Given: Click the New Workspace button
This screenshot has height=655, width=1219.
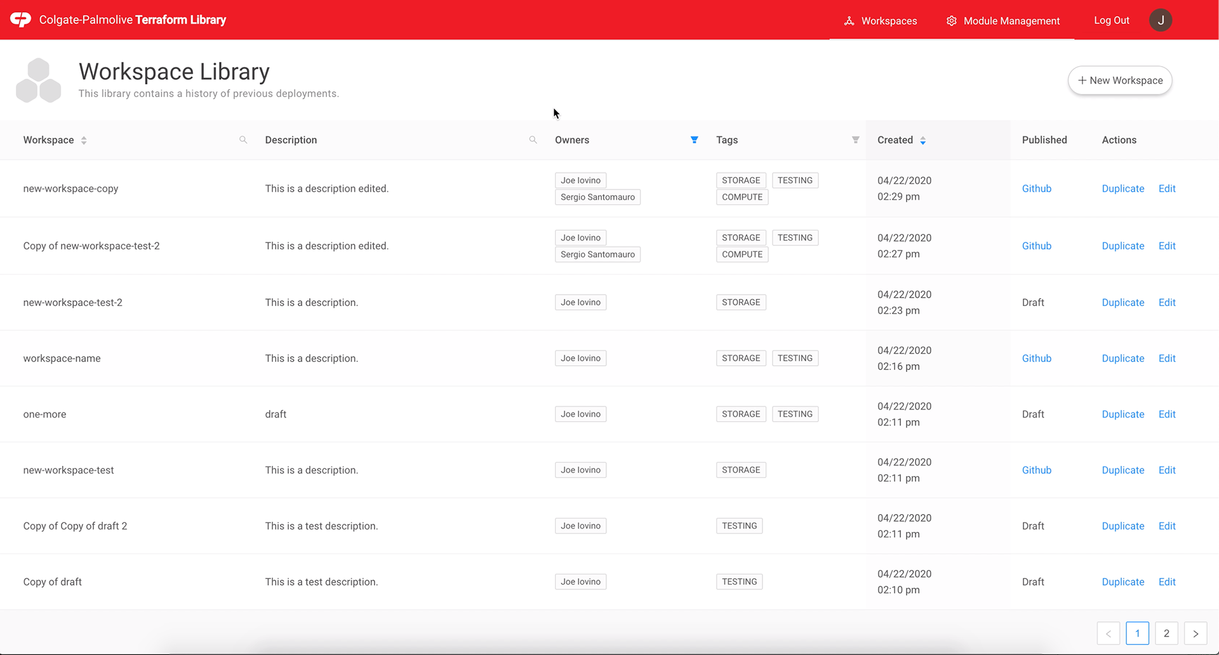Looking at the screenshot, I should 1120,81.
